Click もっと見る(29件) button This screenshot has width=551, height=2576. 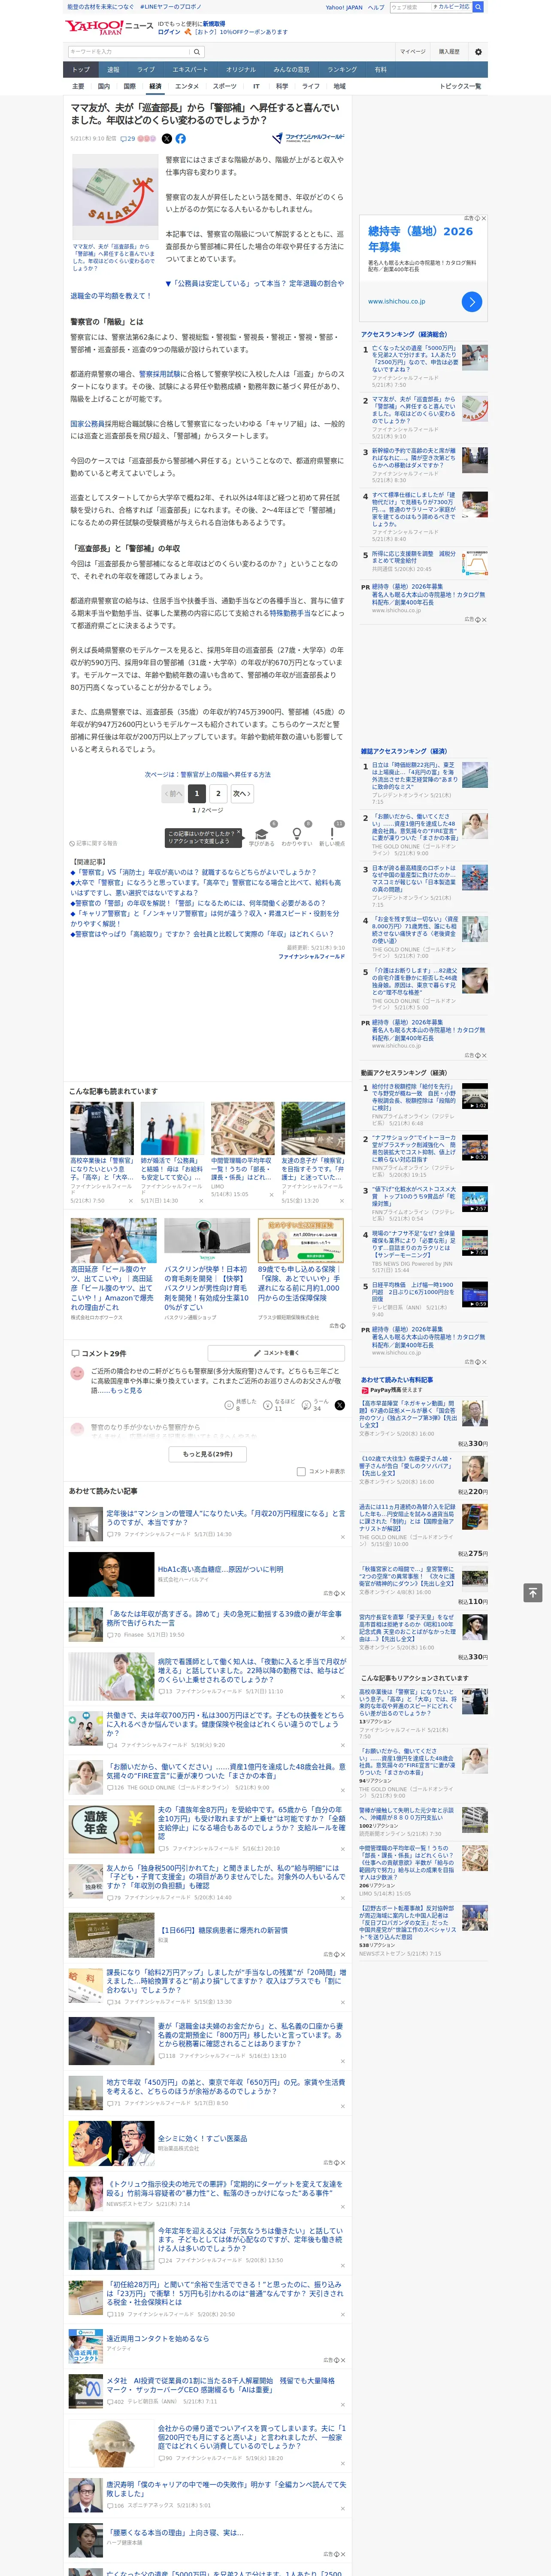point(208,1454)
